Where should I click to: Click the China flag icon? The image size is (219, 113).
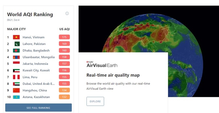click(16, 90)
